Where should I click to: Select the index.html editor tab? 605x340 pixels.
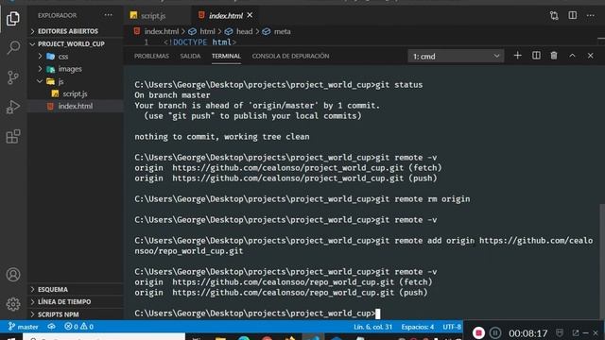pos(225,16)
